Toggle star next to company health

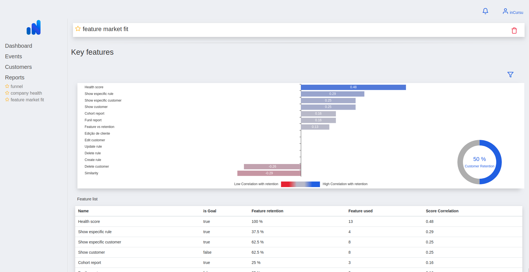[x=7, y=93]
